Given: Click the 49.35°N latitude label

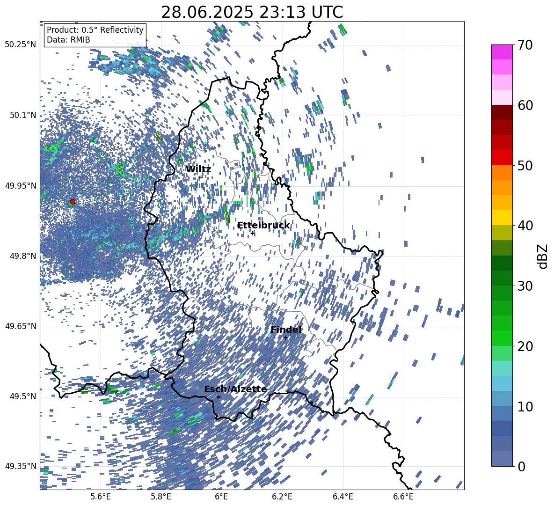Looking at the screenshot, I should pos(21,466).
